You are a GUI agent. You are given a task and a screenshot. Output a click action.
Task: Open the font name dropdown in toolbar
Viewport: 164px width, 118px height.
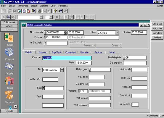[x=41, y=17]
